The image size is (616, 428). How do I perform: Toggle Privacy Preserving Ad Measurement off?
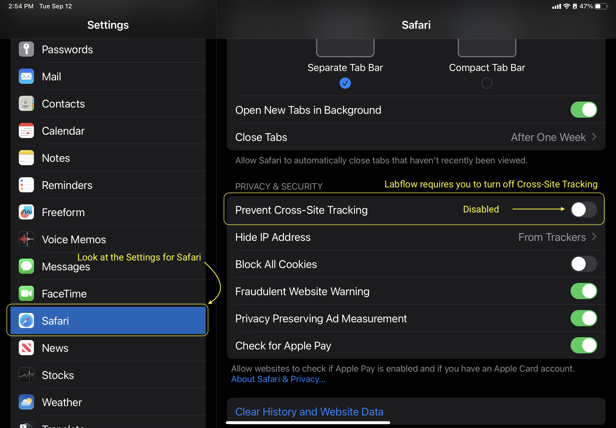point(584,318)
